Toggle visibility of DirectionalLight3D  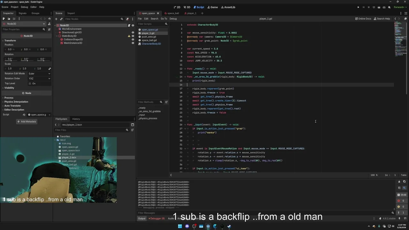[x=133, y=32]
